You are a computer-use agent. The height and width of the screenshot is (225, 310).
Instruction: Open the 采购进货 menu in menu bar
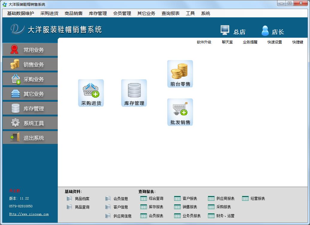pyautogui.click(x=49, y=13)
